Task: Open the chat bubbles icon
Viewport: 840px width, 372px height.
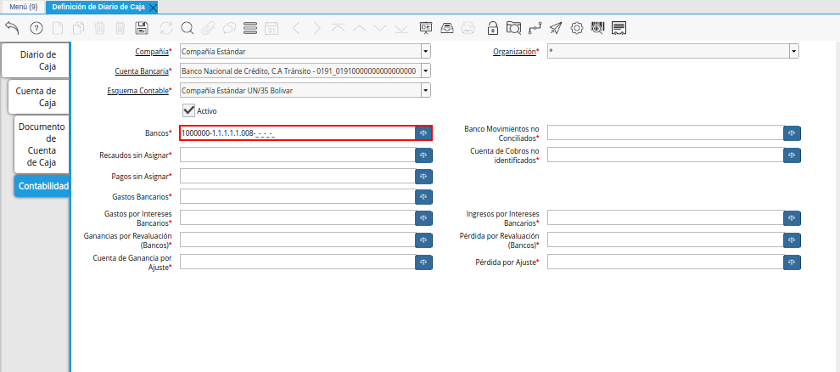Action: click(229, 28)
